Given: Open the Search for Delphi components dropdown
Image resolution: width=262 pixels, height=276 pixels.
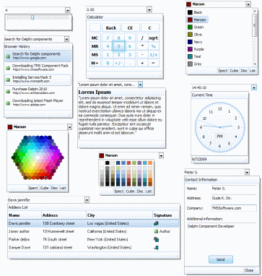Looking at the screenshot, I should (x=67, y=39).
